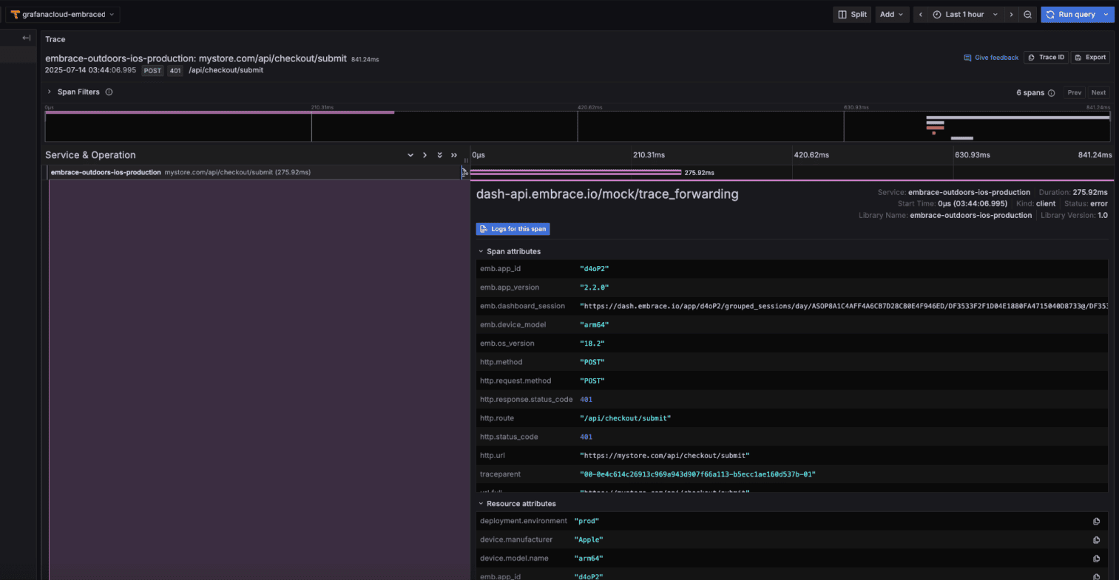Collapse the Resource attributes section
Image resolution: width=1119 pixels, height=580 pixels.
(481, 504)
